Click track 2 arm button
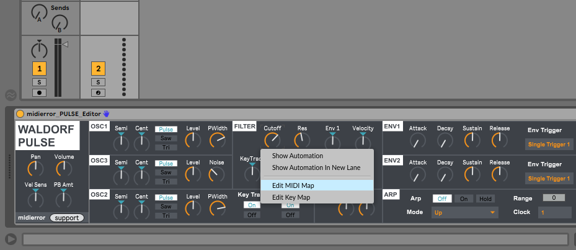Viewport: 576px width, 250px height. pos(98,92)
